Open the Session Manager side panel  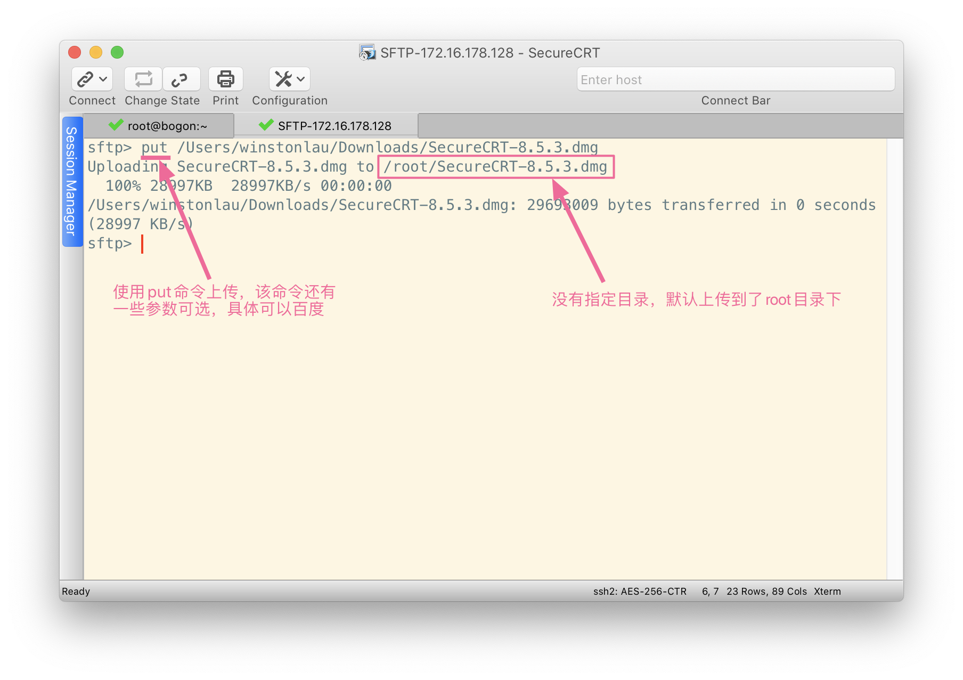point(72,182)
